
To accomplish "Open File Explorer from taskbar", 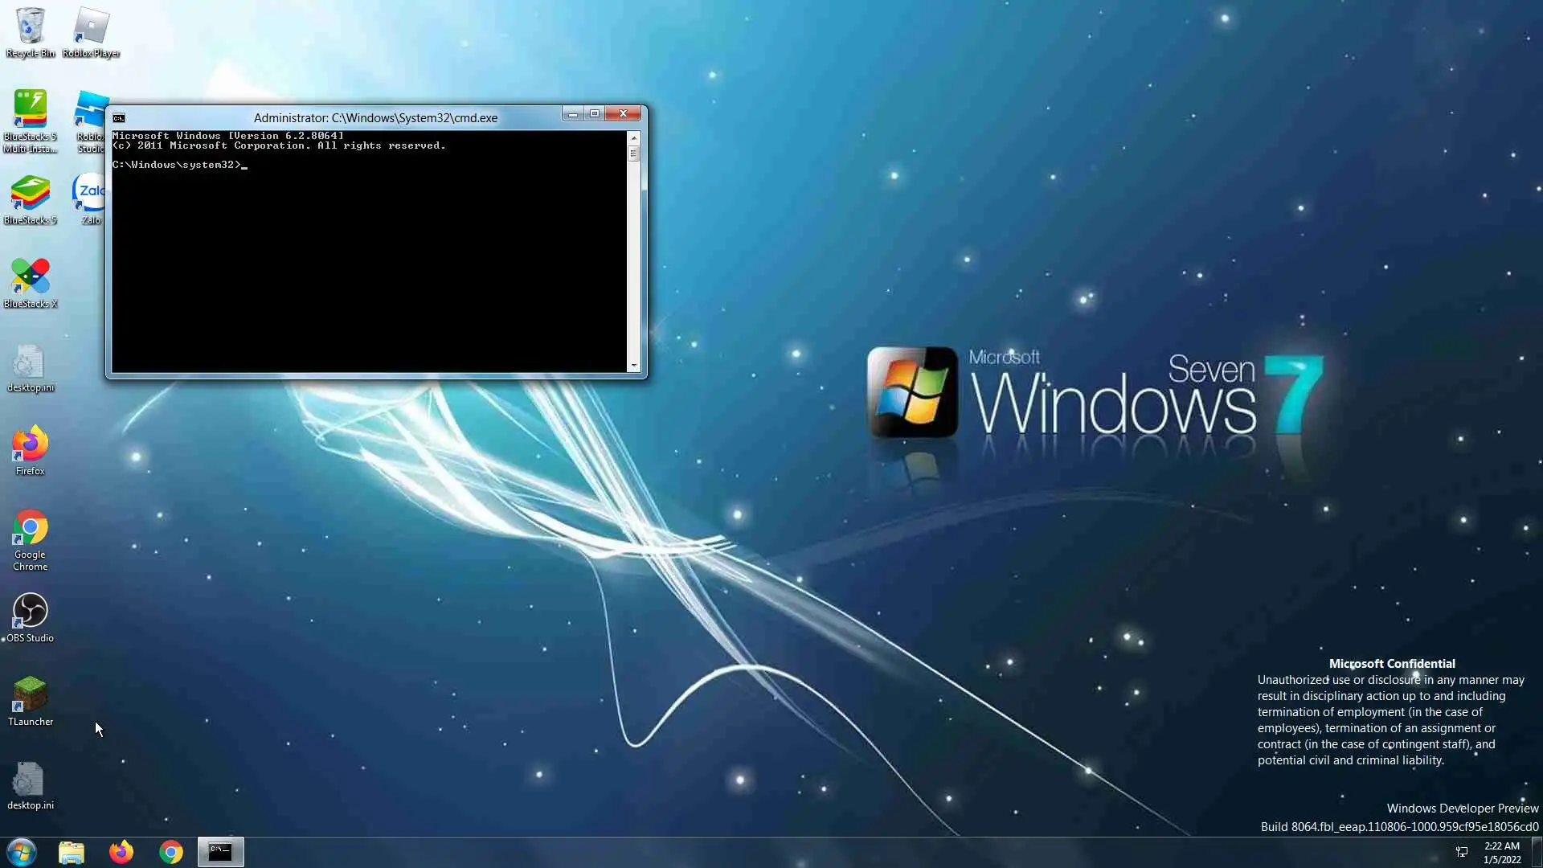I will [x=72, y=852].
